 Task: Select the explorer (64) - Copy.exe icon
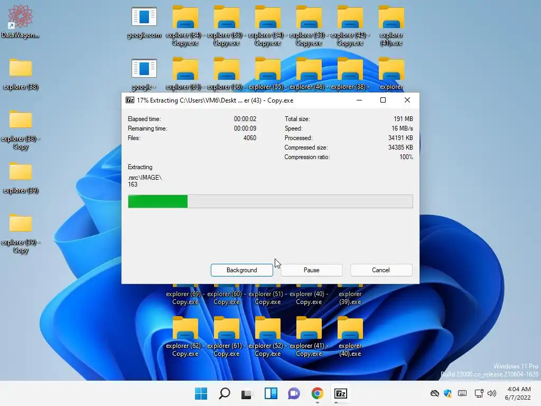point(185,26)
